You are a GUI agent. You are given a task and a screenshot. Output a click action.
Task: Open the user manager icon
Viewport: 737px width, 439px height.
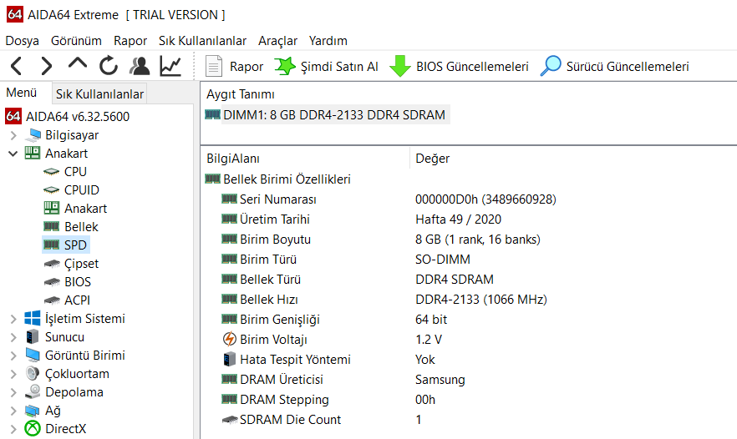tap(139, 66)
